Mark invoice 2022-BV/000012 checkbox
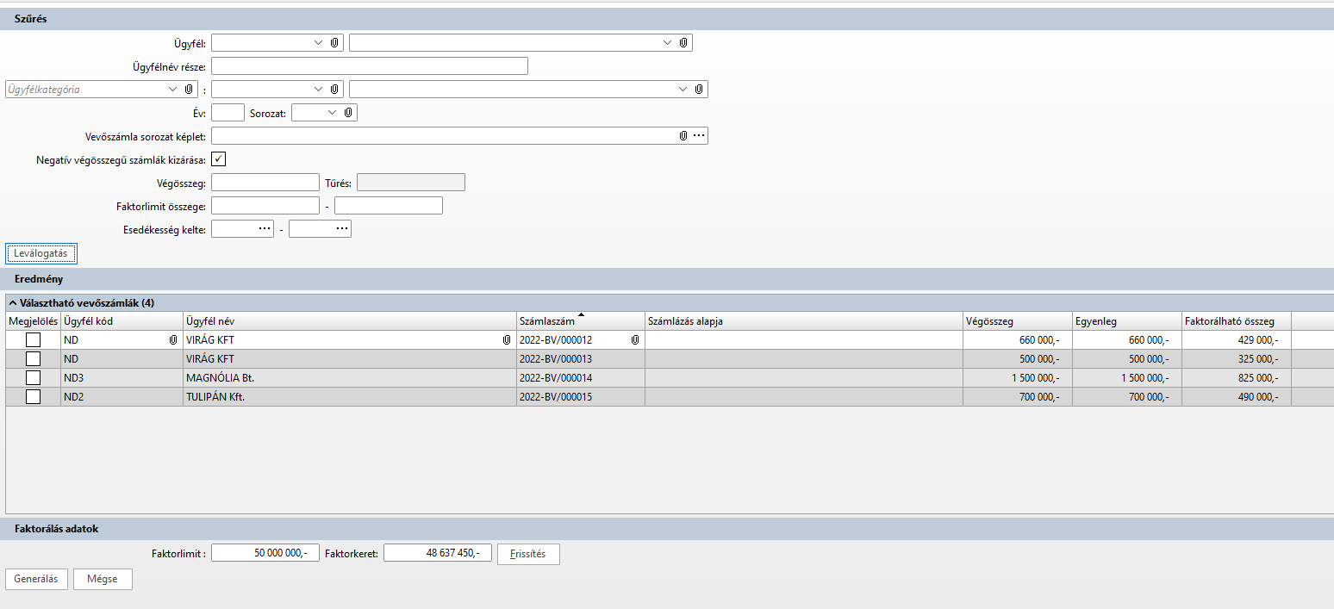The width and height of the screenshot is (1334, 609). point(33,340)
